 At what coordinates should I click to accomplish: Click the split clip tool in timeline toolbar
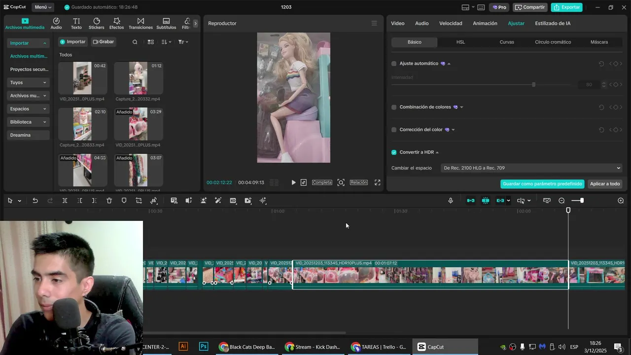click(65, 201)
